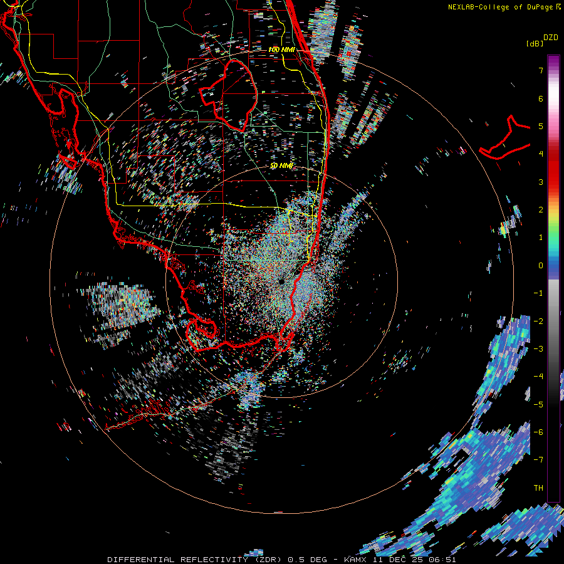Click the 4 value on dB scale
This screenshot has width=564, height=564.
(541, 154)
